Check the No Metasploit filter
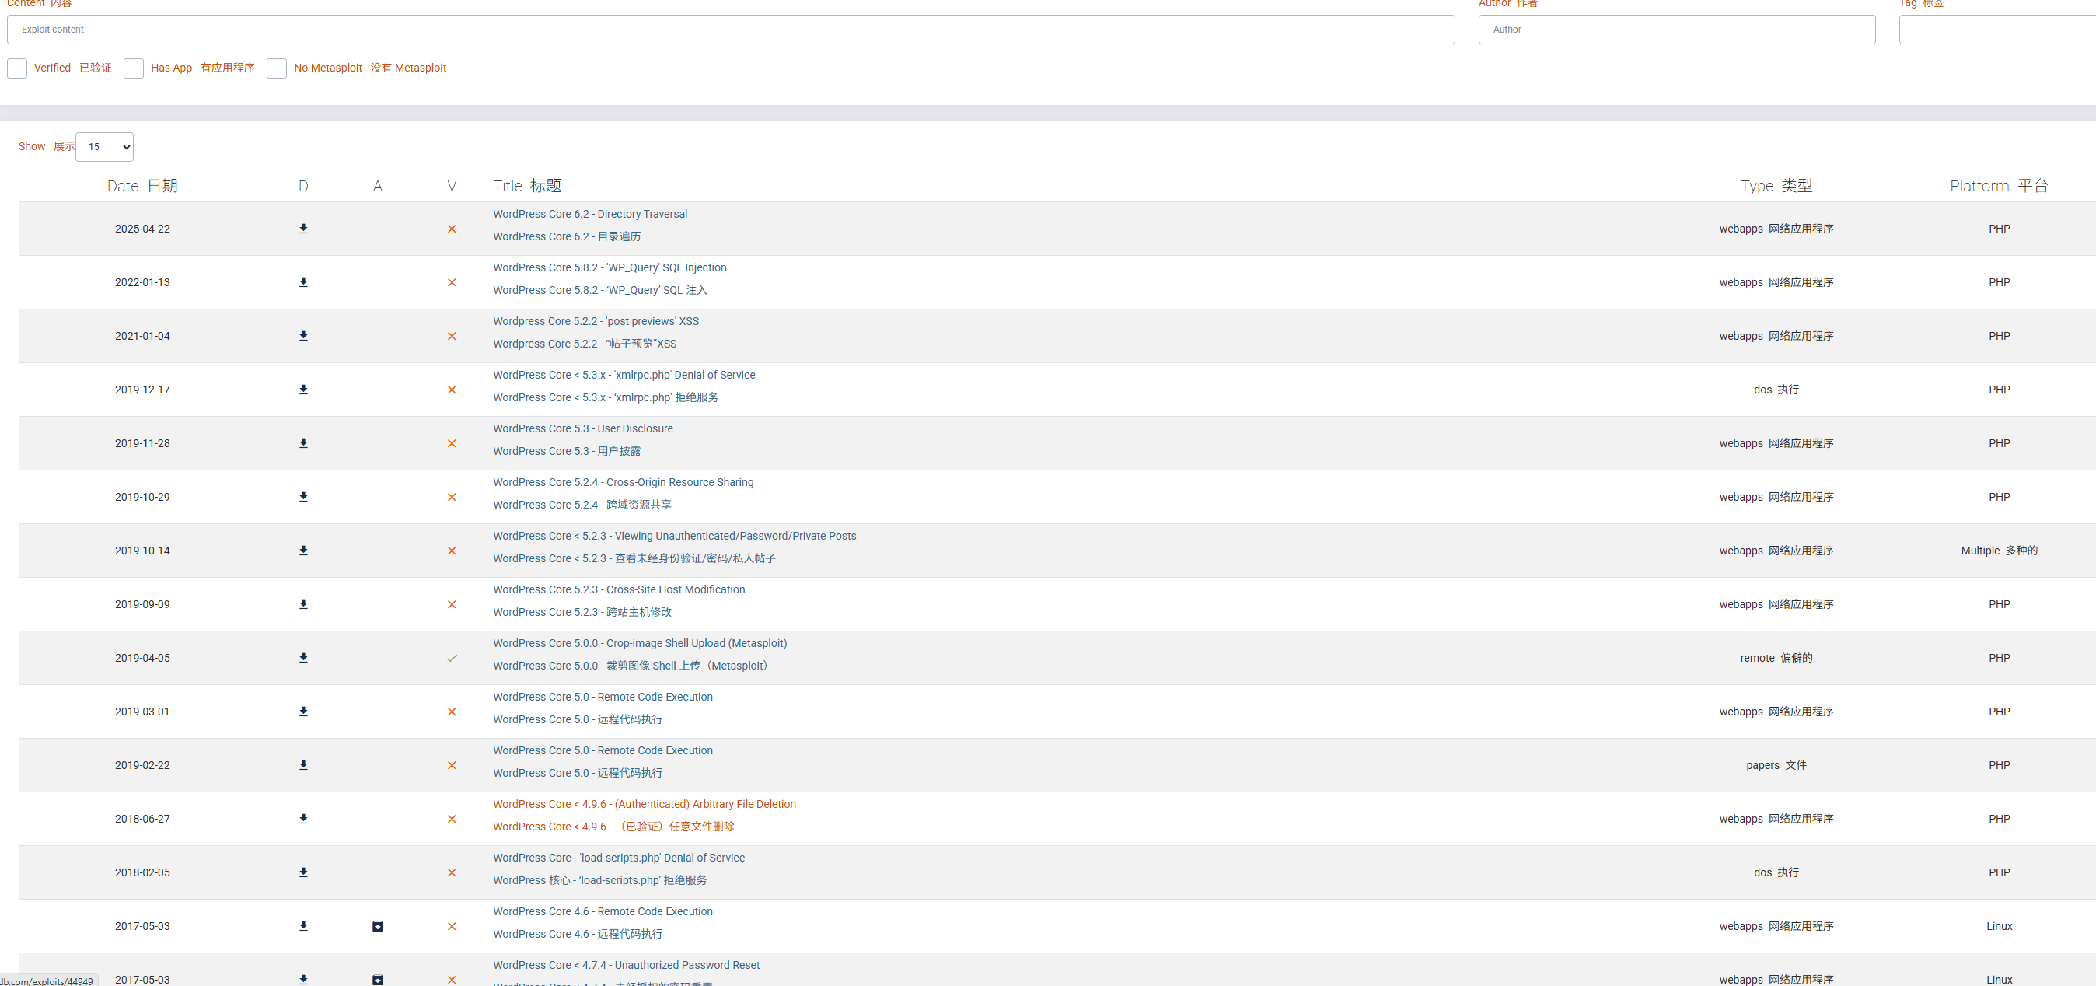Screen dimensions: 2096x986 tap(277, 68)
